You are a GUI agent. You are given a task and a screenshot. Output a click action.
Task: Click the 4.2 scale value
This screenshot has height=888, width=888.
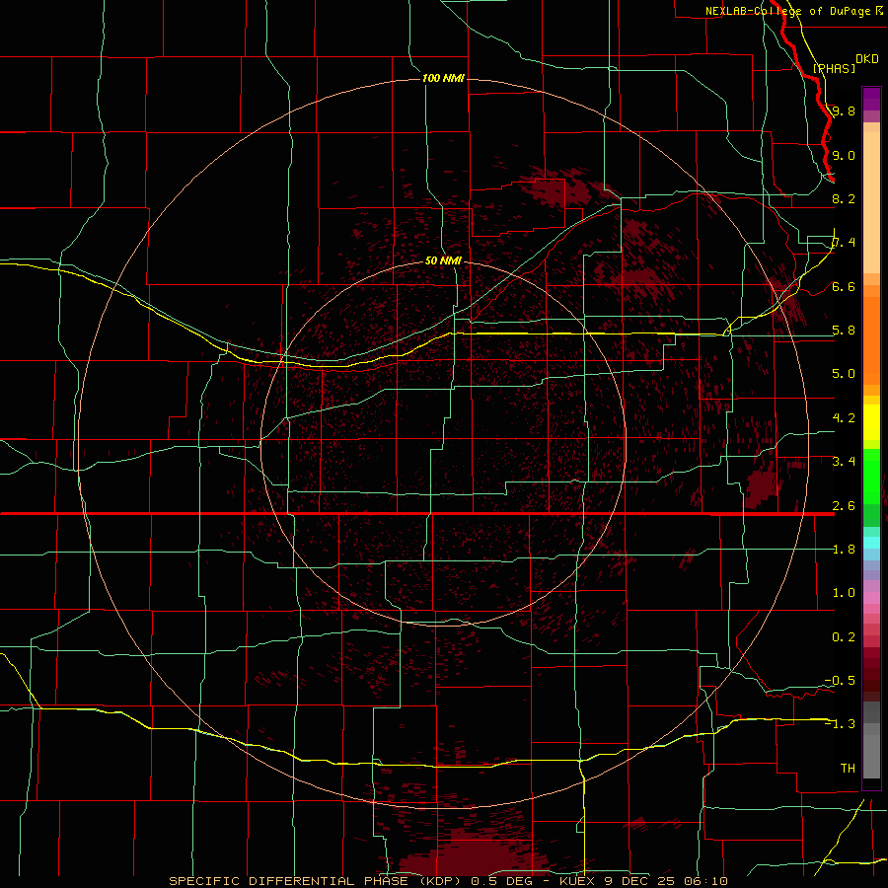[844, 418]
